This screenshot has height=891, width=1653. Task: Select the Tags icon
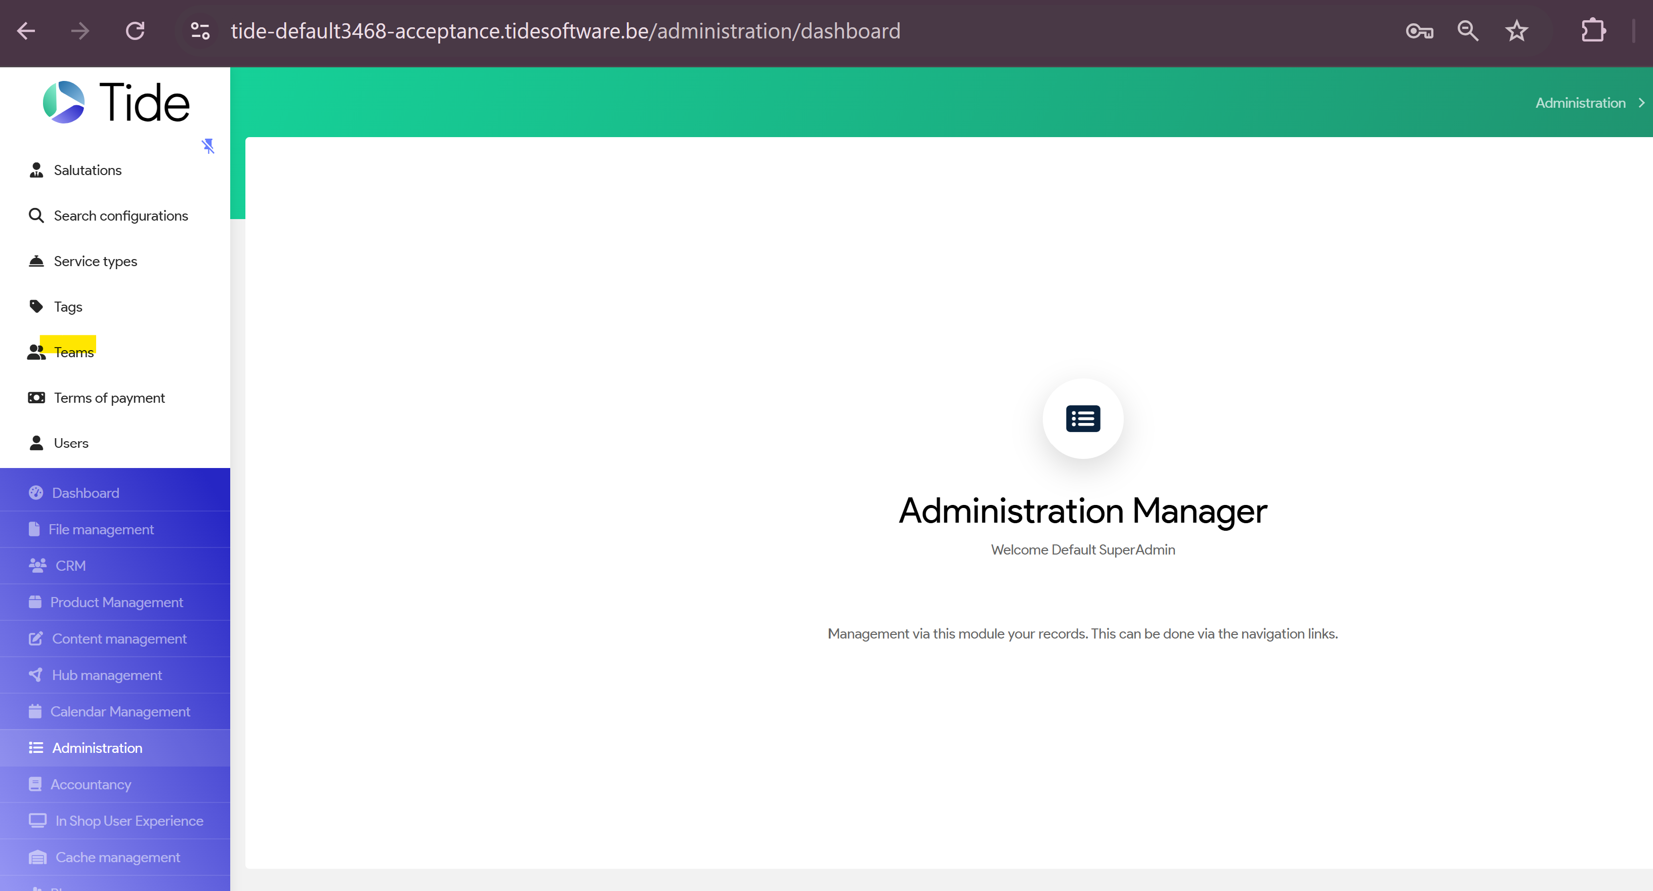click(x=36, y=307)
